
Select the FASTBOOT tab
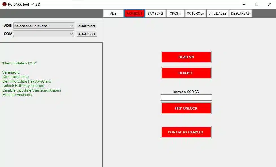134,13
